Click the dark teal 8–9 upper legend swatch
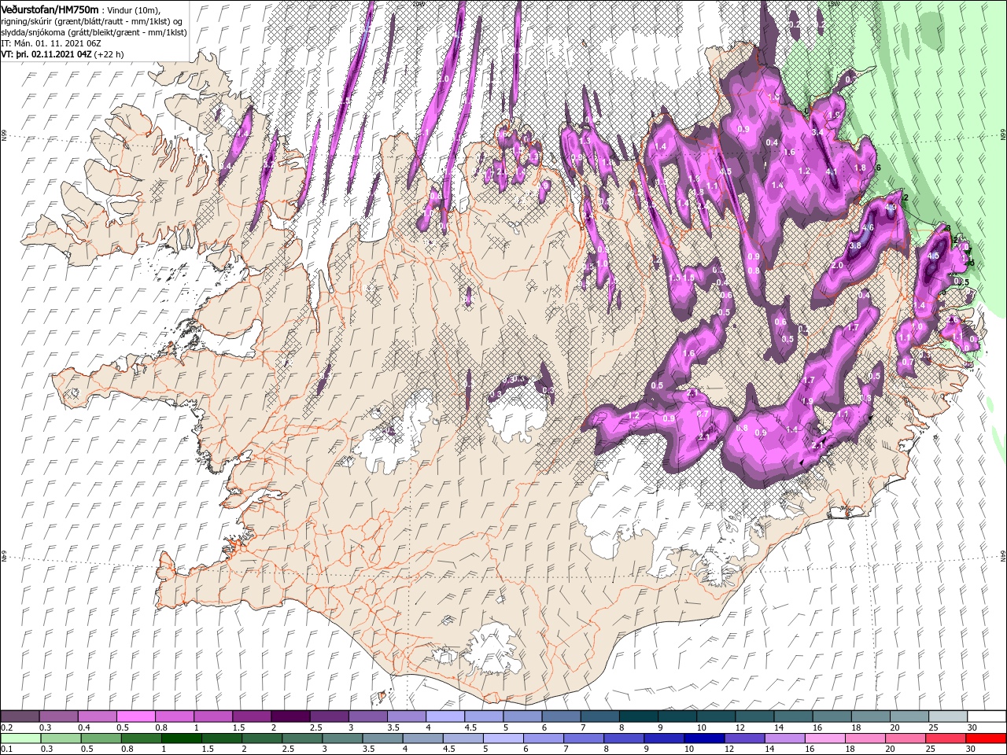This screenshot has height=755, width=1007. (638, 716)
